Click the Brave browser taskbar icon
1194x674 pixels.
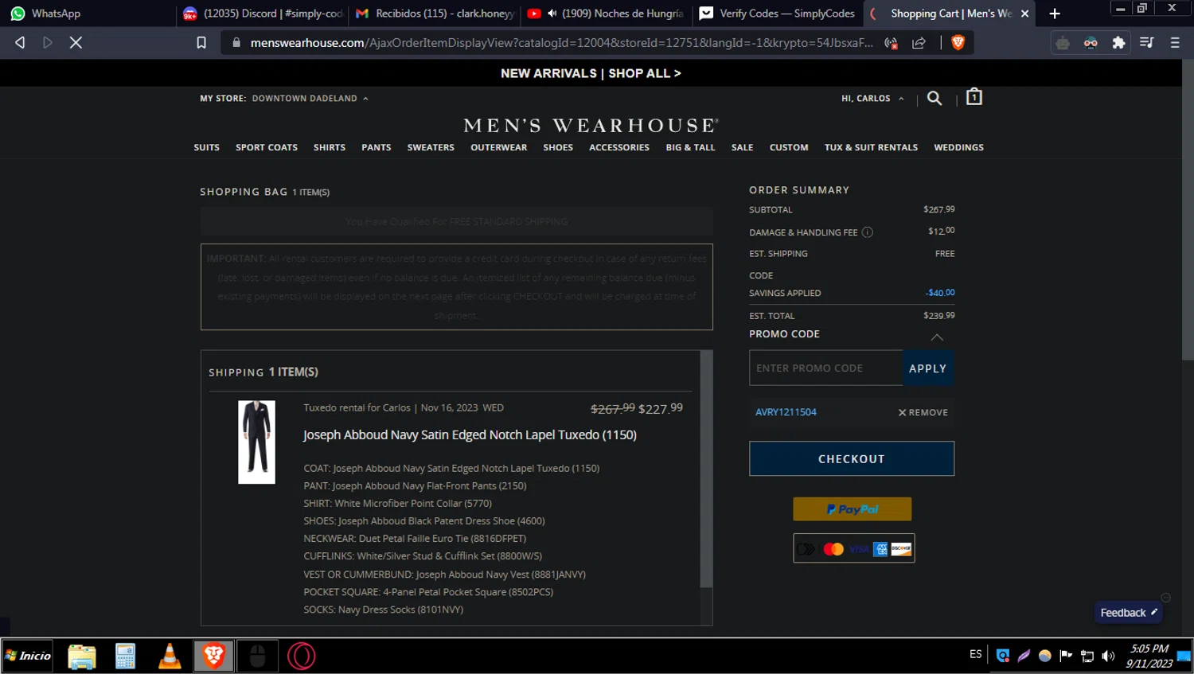[213, 656]
